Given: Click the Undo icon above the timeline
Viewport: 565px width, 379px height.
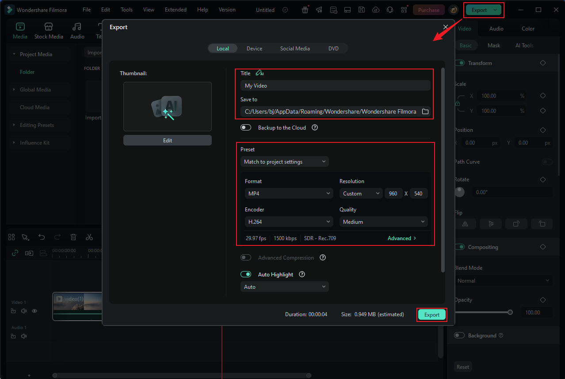Looking at the screenshot, I should tap(42, 237).
